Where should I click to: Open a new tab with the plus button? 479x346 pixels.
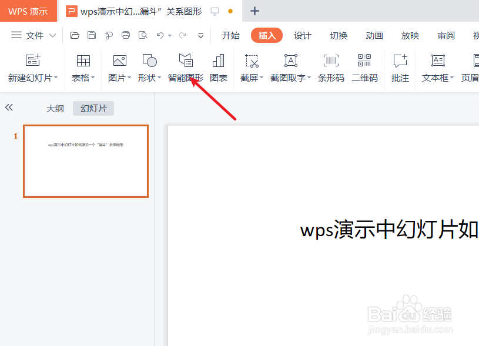click(254, 11)
